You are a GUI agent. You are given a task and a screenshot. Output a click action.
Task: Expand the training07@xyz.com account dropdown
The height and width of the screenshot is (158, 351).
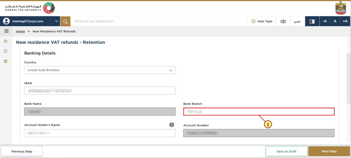tap(57, 21)
